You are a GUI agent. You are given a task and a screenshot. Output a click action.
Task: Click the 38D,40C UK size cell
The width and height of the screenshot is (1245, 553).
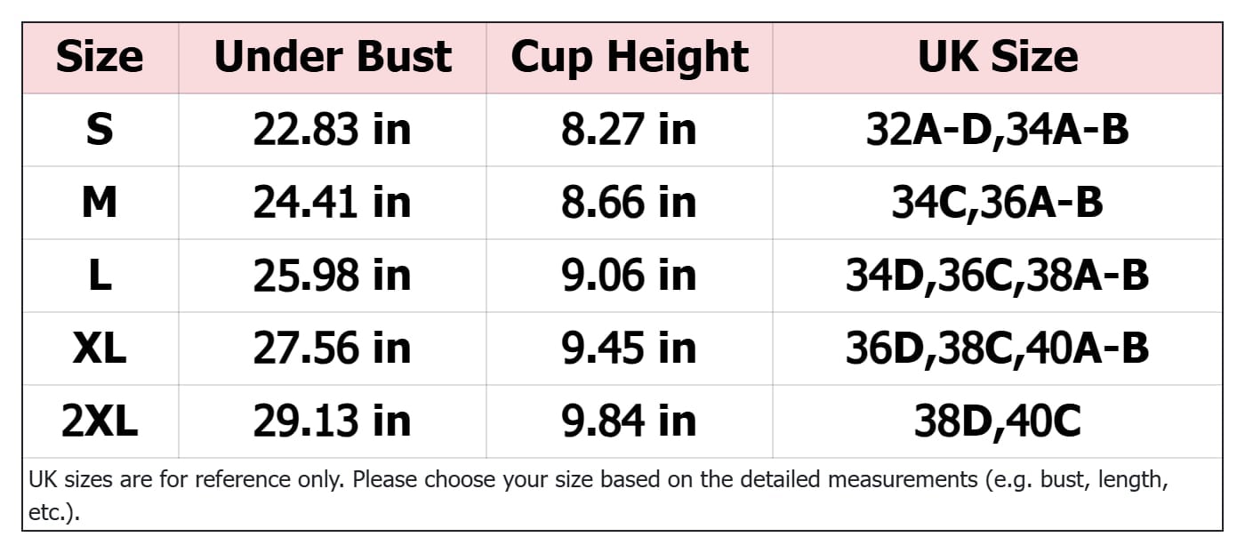(x=997, y=421)
